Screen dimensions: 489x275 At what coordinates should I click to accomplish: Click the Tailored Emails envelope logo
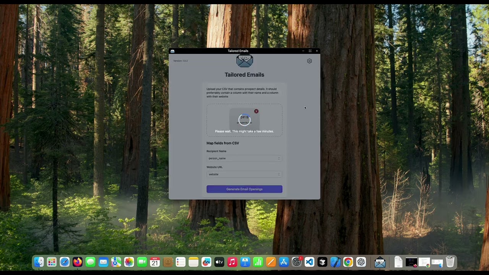click(x=244, y=61)
